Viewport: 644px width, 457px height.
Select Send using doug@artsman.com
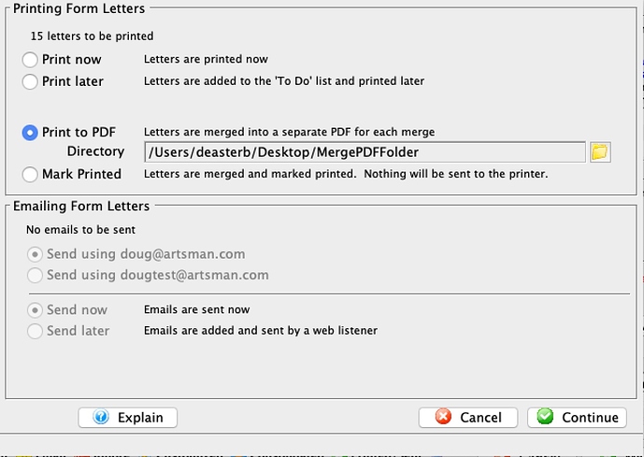[35, 254]
